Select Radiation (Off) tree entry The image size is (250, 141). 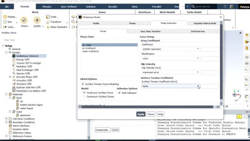24,67
